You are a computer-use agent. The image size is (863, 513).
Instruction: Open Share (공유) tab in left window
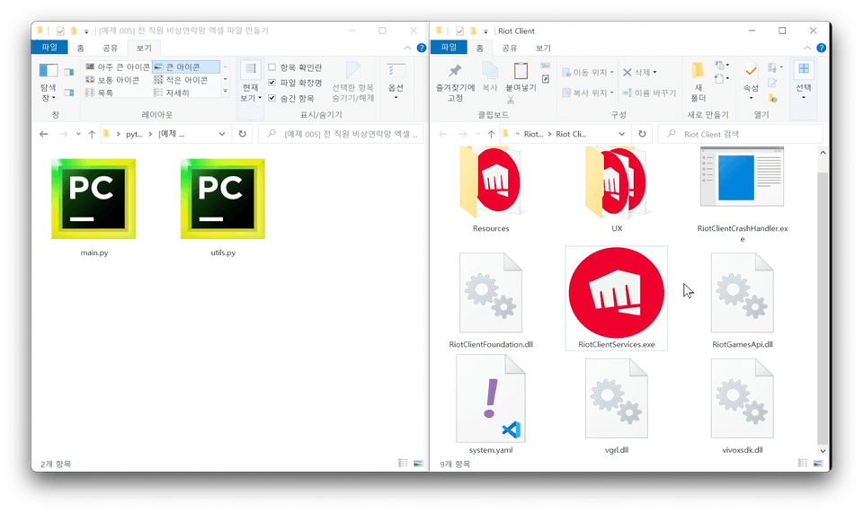coord(110,48)
